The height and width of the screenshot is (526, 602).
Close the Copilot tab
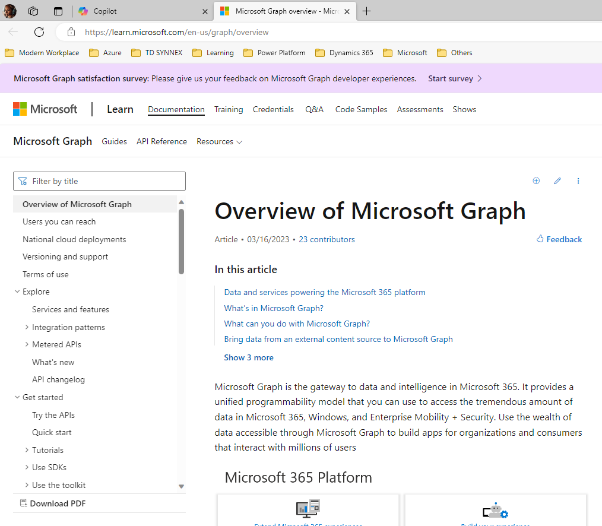[205, 11]
